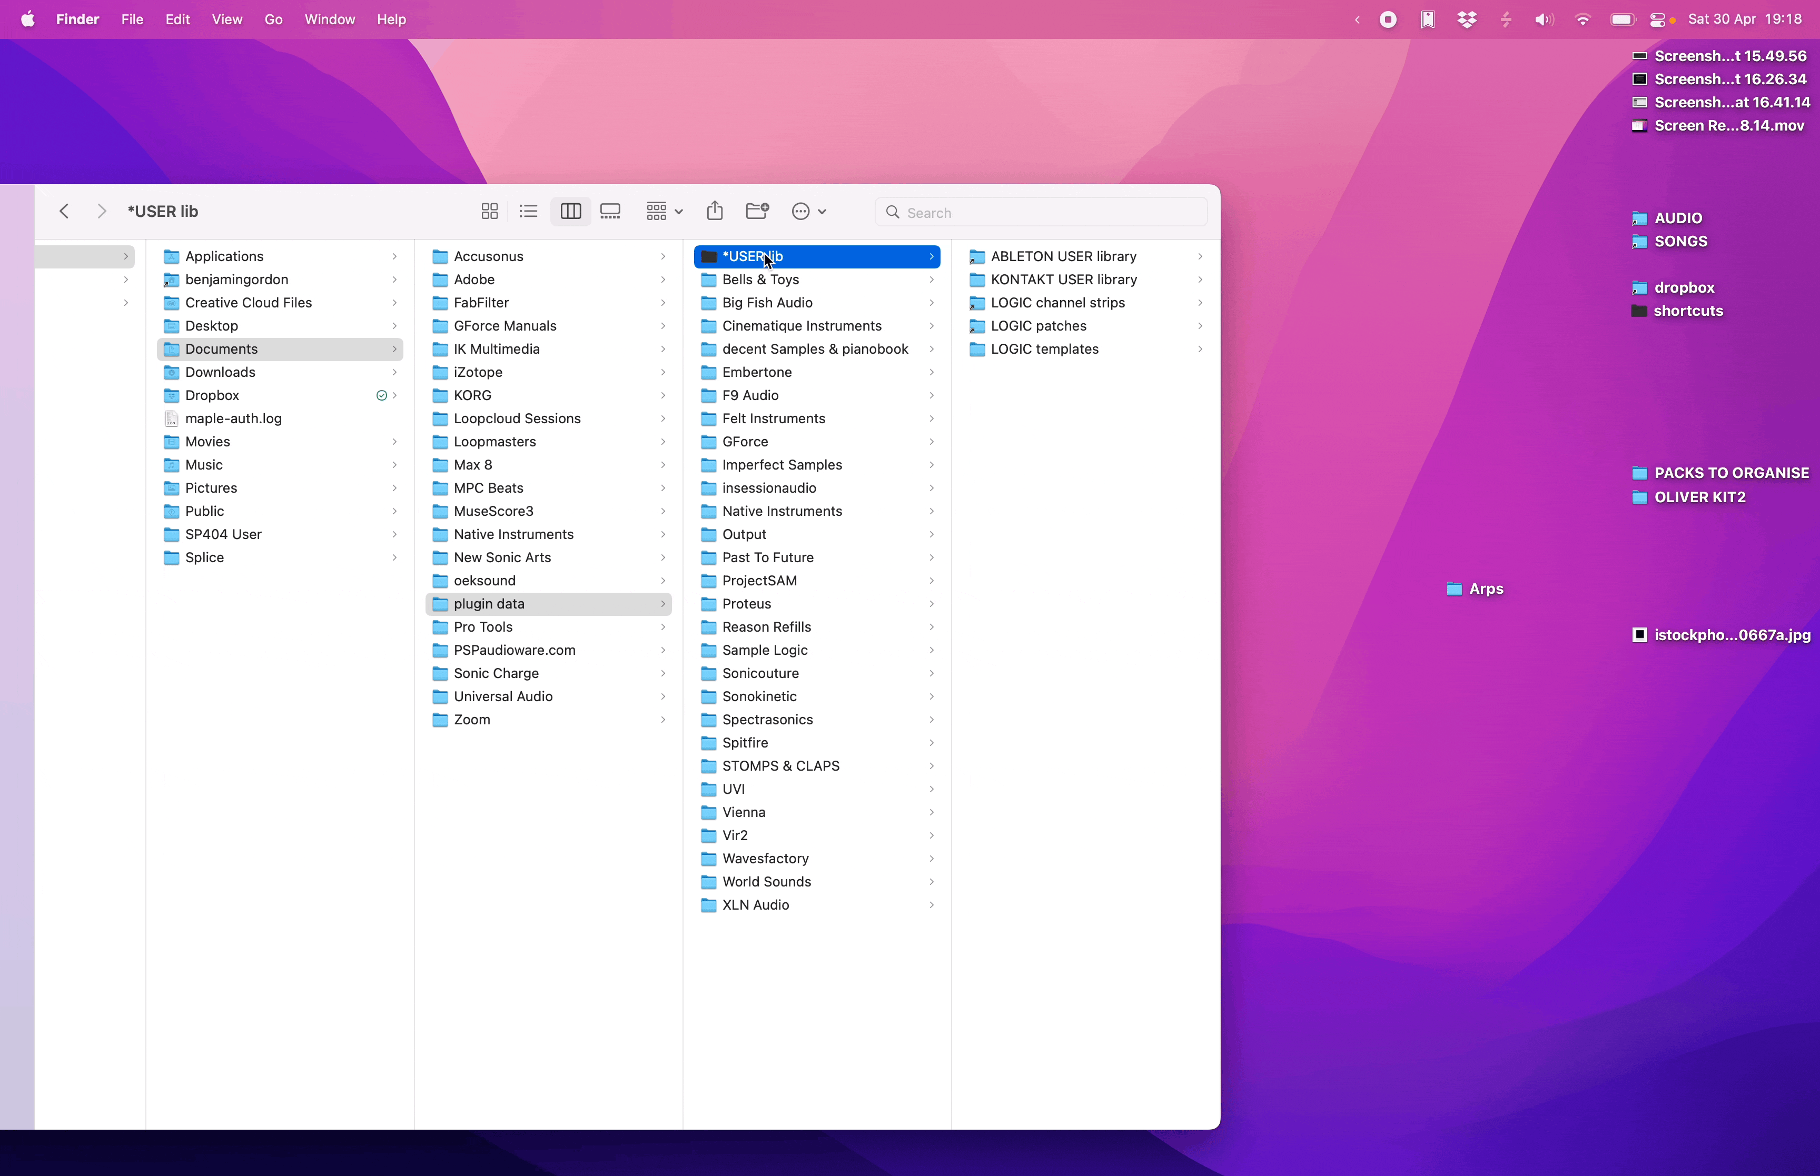Expand the ABLETON USER library chevron
This screenshot has height=1176, width=1820.
[x=1200, y=256]
